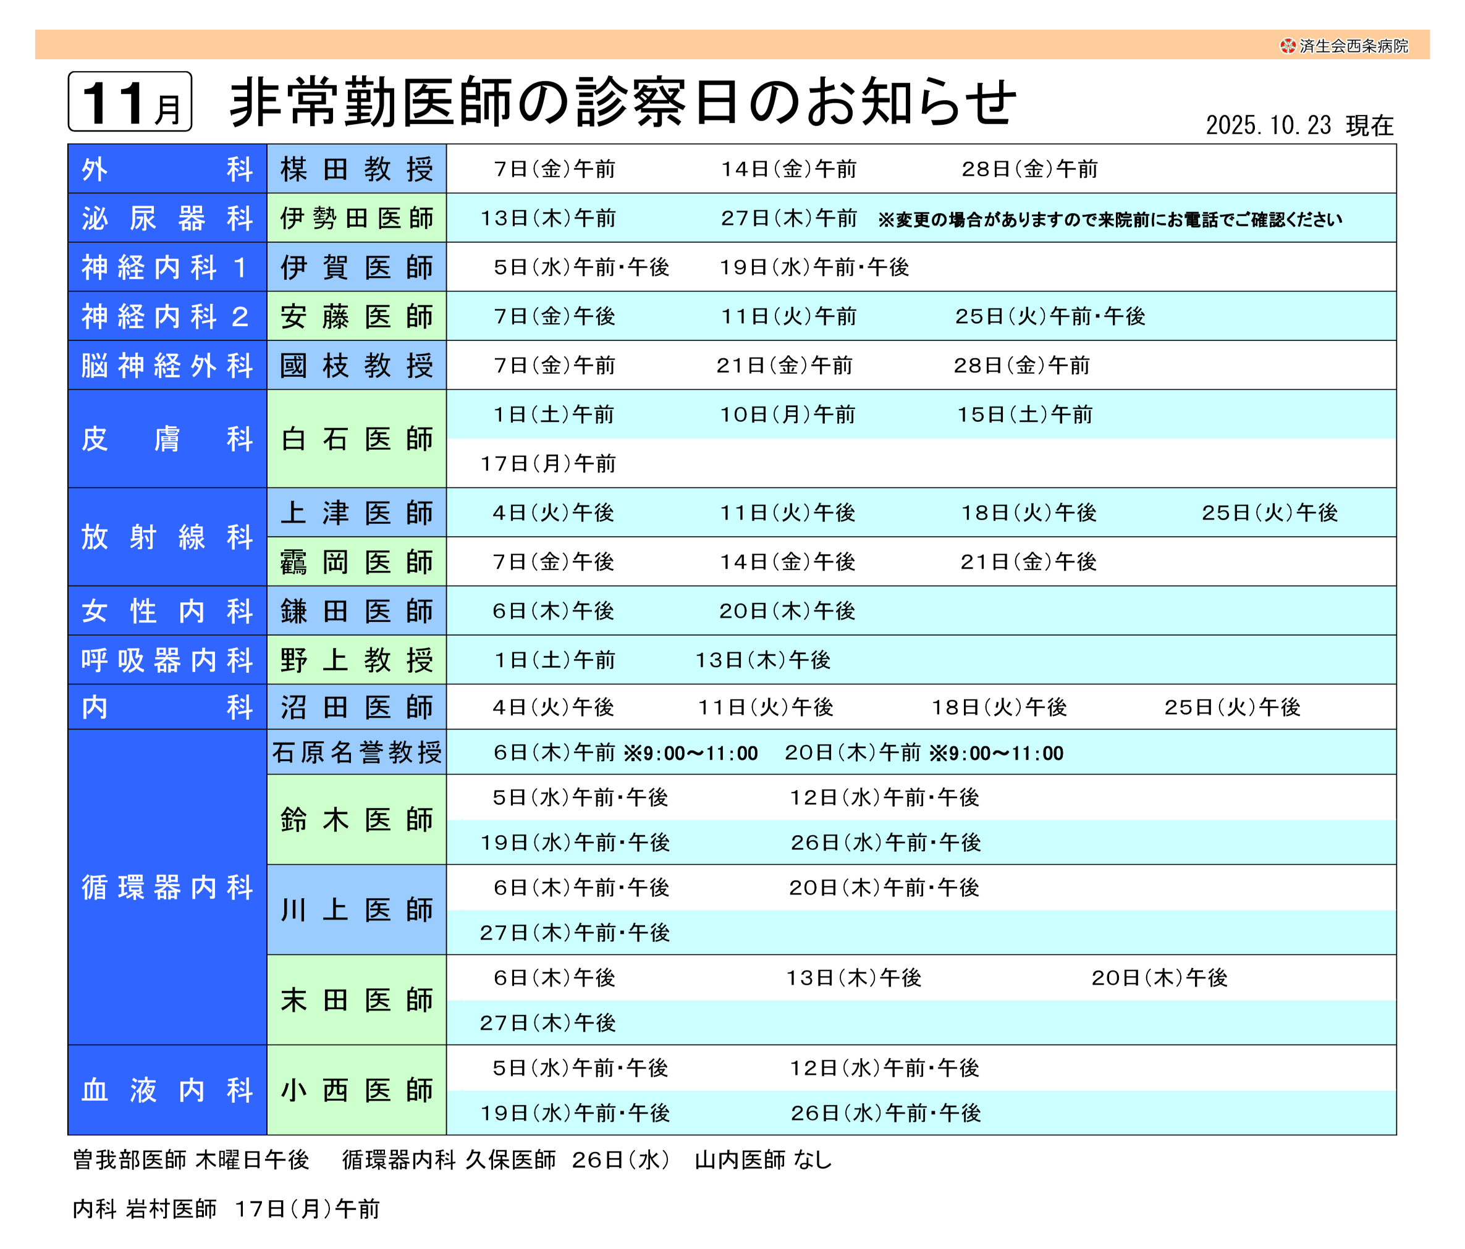Image resolution: width=1465 pixels, height=1249 pixels.
Task: Select 川上医師 doctor name cell
Action: point(357,910)
